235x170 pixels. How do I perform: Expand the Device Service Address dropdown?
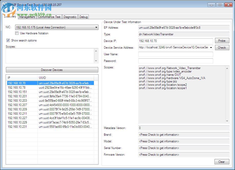point(211,47)
